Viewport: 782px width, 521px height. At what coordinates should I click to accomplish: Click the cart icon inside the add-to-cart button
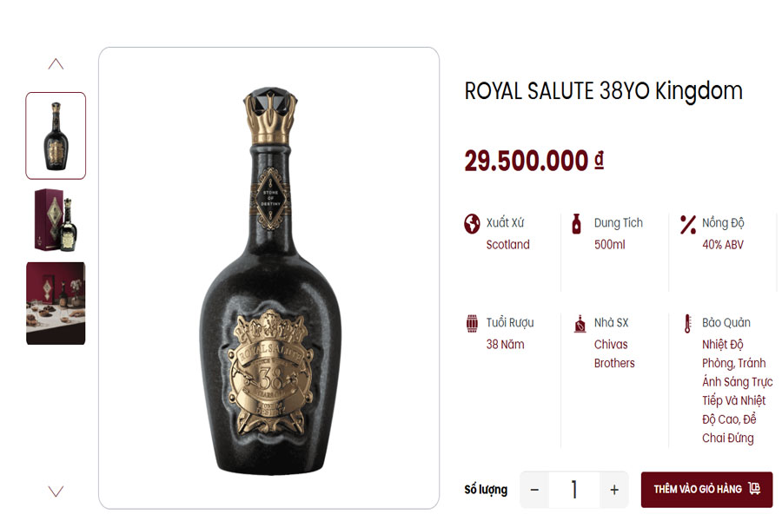[x=755, y=489]
